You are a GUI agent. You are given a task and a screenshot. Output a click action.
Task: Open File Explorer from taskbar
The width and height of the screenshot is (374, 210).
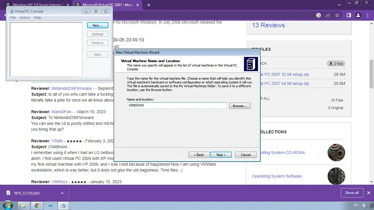pos(24,206)
